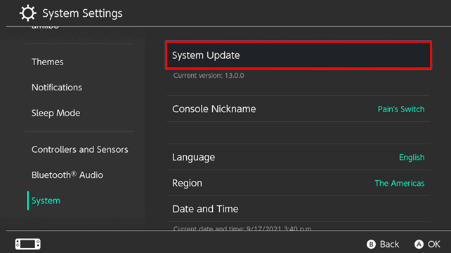Click the English language value
Viewport: 451px width, 253px height.
(x=412, y=158)
